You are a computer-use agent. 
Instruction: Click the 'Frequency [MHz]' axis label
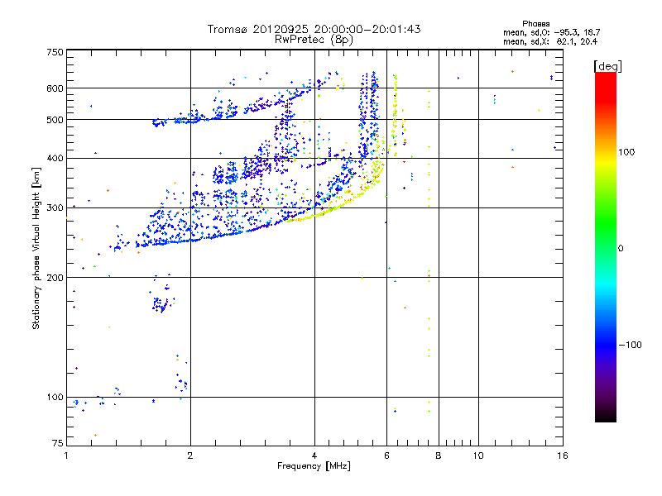[x=314, y=466]
